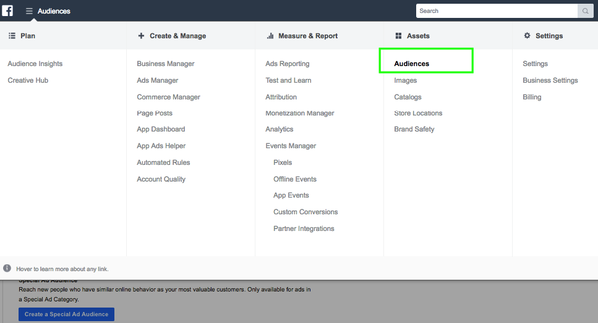
Task: Open Settings link under Settings column
Action: pyautogui.click(x=535, y=64)
